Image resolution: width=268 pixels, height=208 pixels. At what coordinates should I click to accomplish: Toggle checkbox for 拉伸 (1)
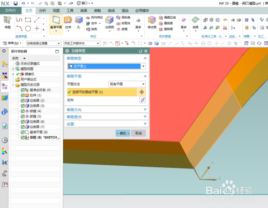tap(23, 95)
